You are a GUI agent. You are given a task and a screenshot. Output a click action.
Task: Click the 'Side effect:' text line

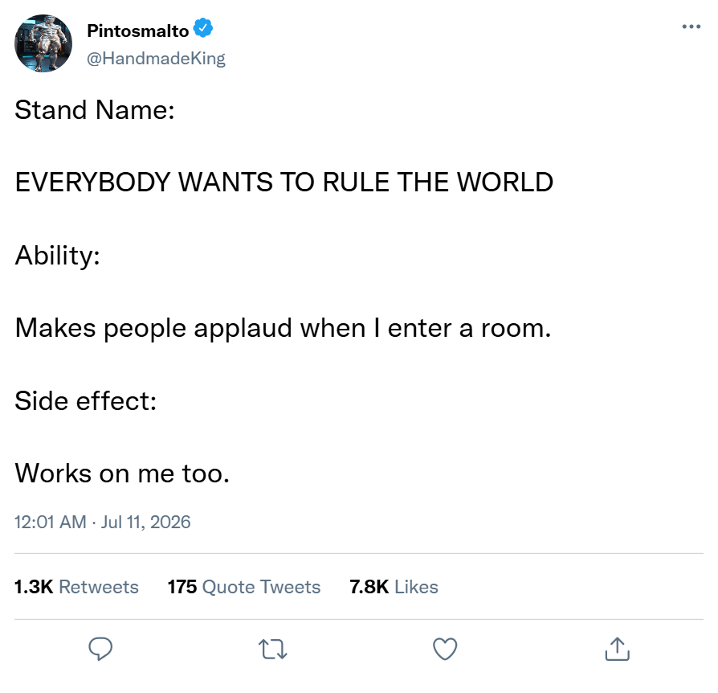click(x=86, y=401)
